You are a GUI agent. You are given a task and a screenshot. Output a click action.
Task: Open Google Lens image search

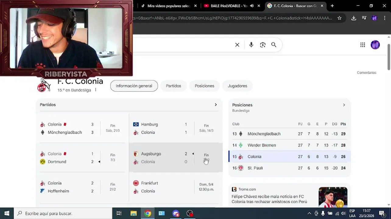[x=262, y=45]
